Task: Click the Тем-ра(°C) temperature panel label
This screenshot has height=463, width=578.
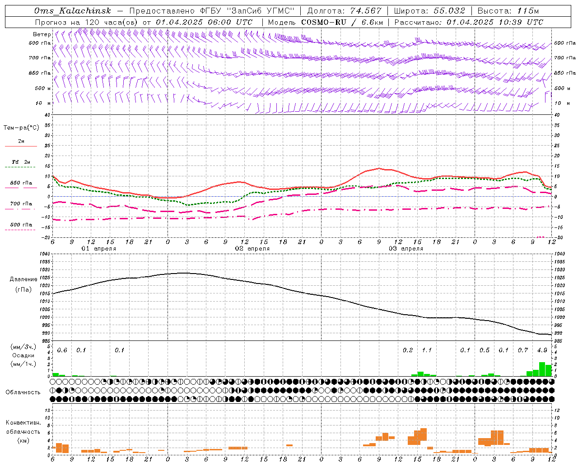Action: pyautogui.click(x=21, y=128)
